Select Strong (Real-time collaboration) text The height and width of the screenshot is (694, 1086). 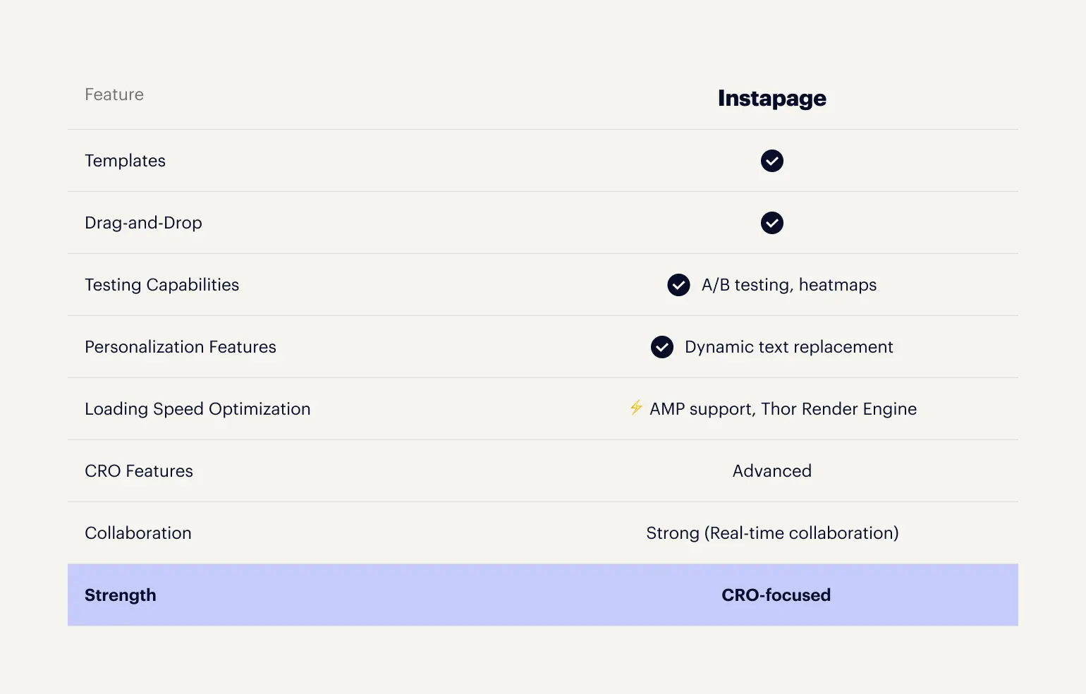[772, 533]
